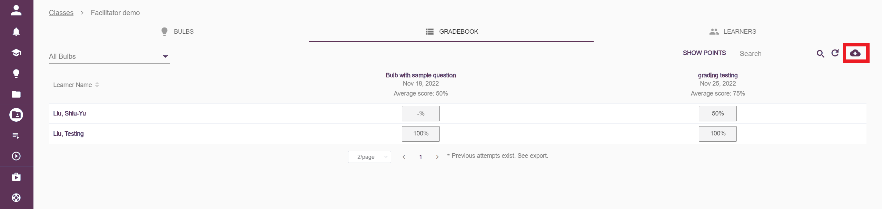
Task: Click the gradebook Search input field
Action: [776, 54]
